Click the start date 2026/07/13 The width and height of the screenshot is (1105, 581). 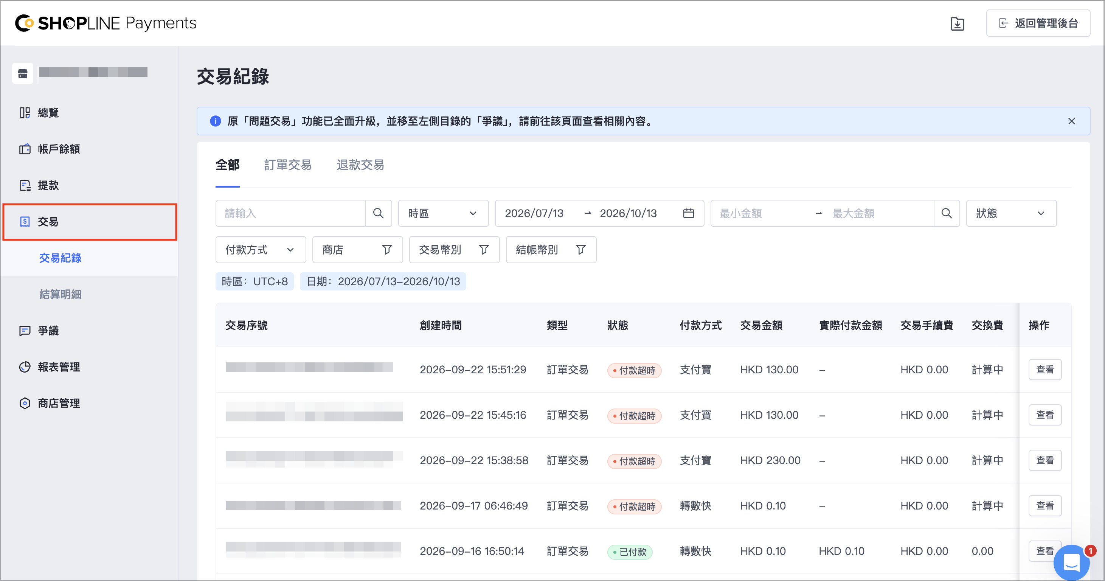click(x=534, y=213)
